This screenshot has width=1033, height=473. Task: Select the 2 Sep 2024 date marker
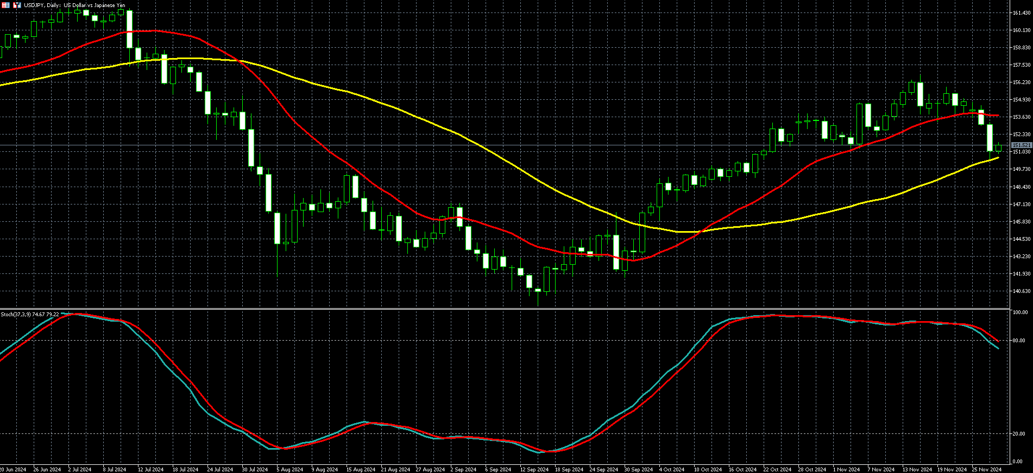tap(463, 469)
